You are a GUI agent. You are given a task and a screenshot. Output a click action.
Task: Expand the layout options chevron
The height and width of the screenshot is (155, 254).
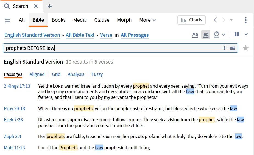246,34
